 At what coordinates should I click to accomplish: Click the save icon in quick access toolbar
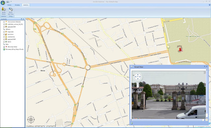[x=8, y=2]
